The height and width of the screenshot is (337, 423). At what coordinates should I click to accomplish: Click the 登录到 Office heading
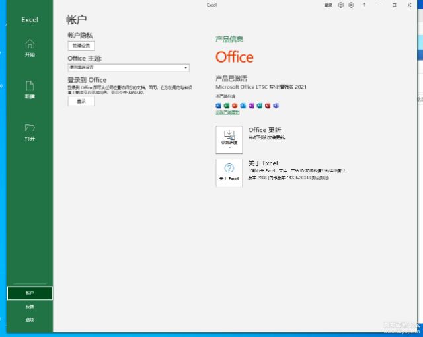tap(87, 80)
